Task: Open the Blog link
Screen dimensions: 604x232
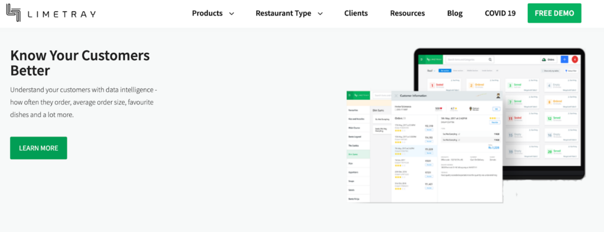Action: click(455, 14)
